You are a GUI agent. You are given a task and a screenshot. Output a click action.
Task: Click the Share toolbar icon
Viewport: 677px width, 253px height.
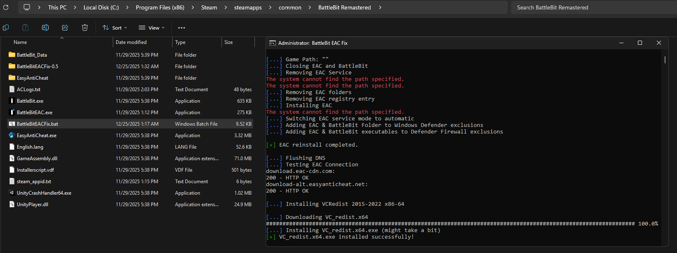pos(65,28)
